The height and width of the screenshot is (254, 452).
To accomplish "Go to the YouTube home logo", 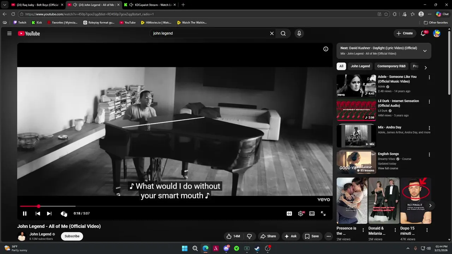I will point(29,34).
